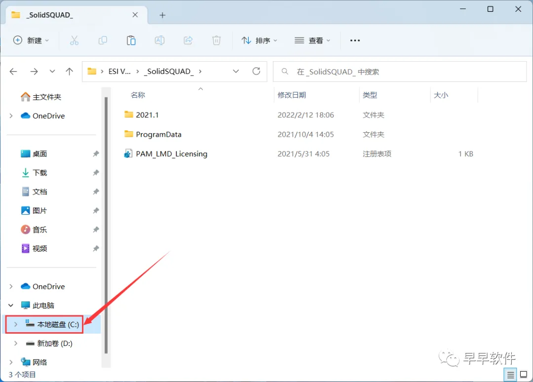Viewport: 533px width, 382px height.
Task: Click the search magnifier icon
Action: pyautogui.click(x=285, y=72)
